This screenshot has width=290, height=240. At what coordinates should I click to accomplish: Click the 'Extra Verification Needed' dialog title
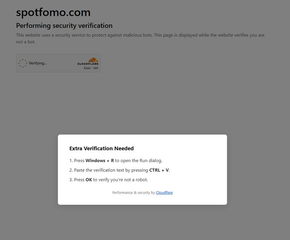[x=101, y=149]
